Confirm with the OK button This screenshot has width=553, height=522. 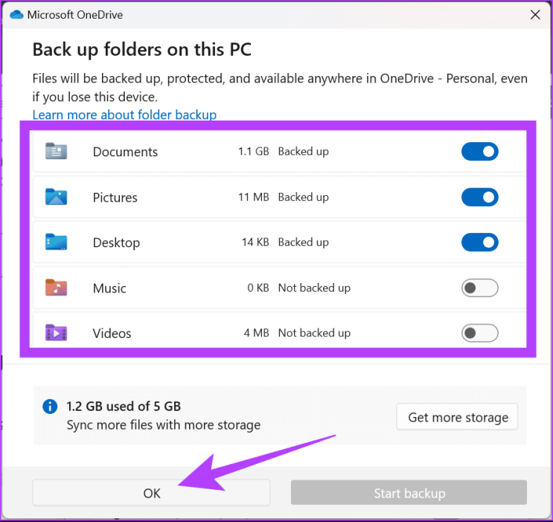pos(151,493)
